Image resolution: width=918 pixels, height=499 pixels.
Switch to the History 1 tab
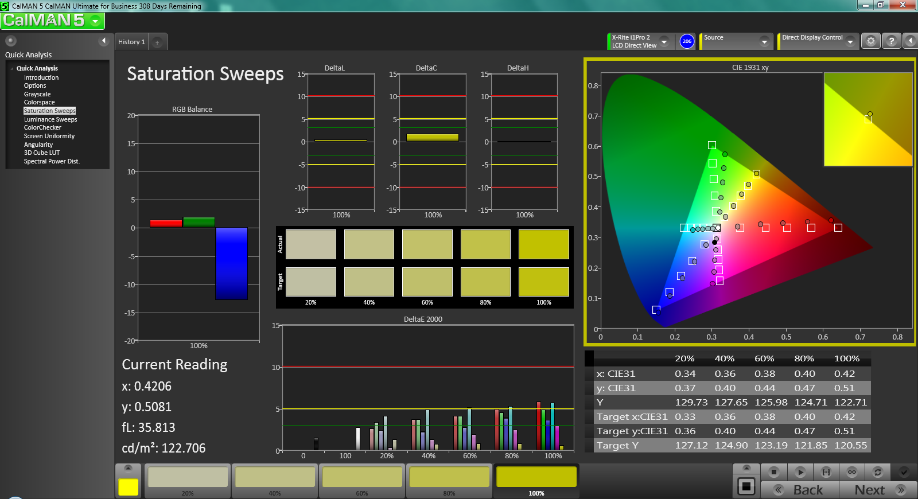point(131,42)
